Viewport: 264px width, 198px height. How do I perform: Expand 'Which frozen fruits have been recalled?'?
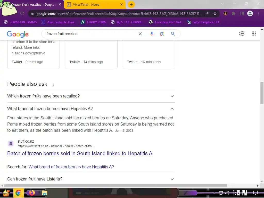tap(91, 96)
